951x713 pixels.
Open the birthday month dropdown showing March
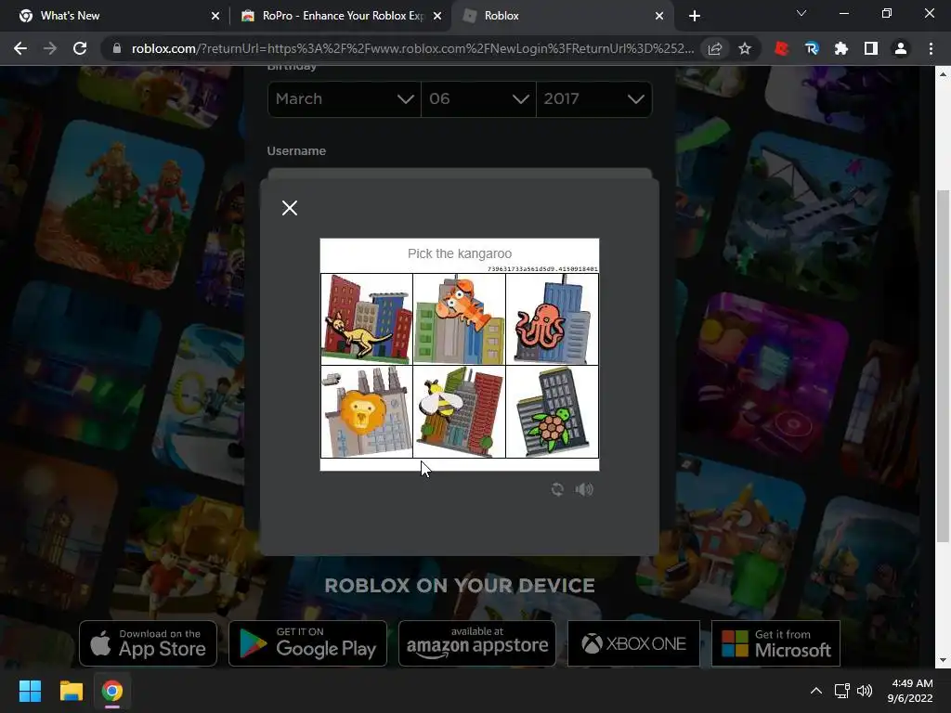point(345,98)
